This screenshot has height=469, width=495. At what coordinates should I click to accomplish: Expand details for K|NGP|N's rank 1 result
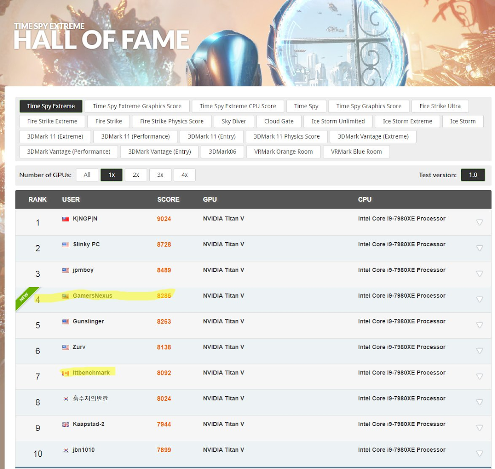(480, 222)
